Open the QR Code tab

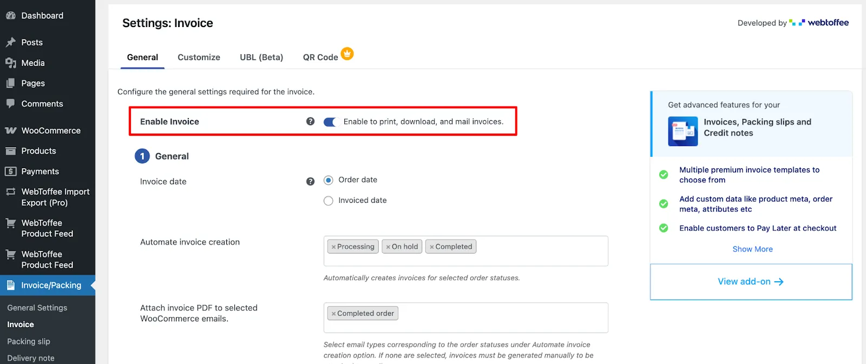point(320,57)
